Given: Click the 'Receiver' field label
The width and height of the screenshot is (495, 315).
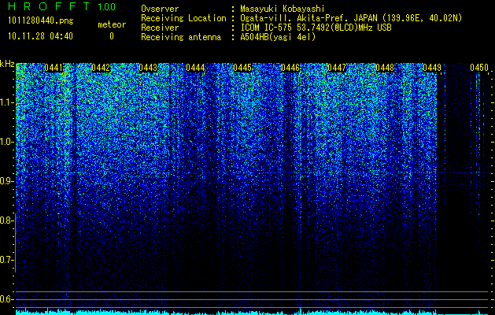Looking at the screenshot, I should point(160,28).
